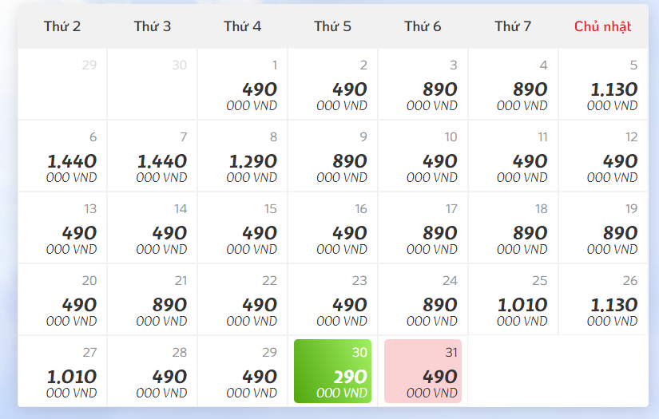Image resolution: width=659 pixels, height=419 pixels.
Task: Click day 9 fare of 890,000 VND
Action: point(332,156)
